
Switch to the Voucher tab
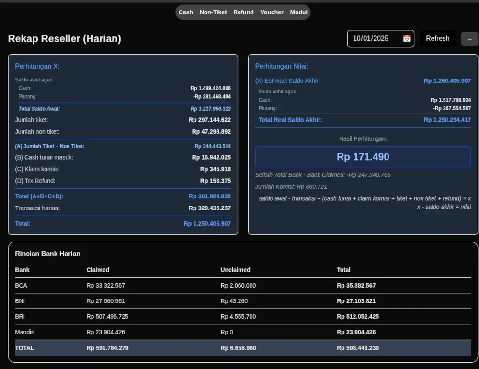point(272,12)
